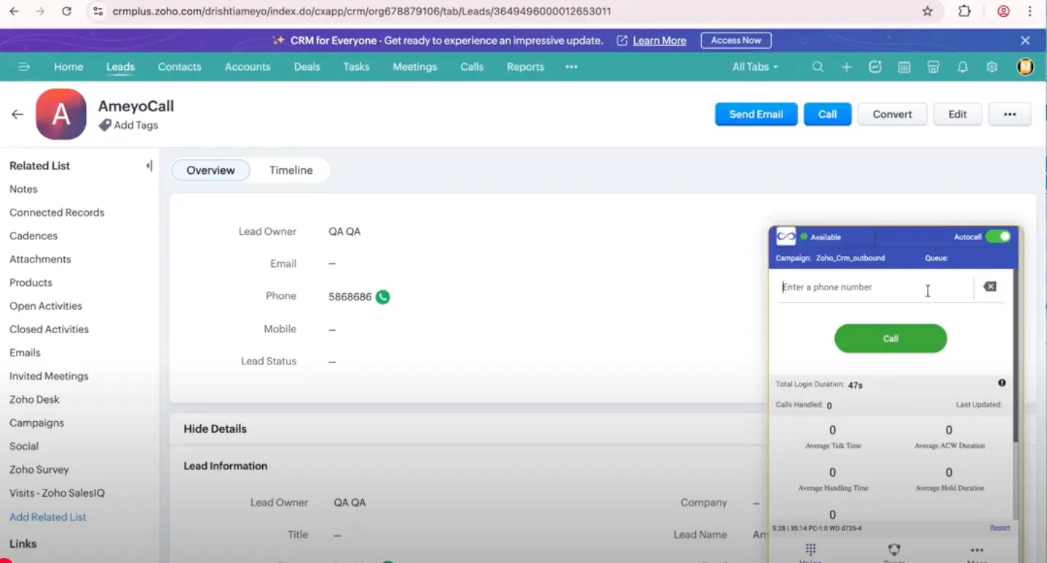Open the more actions ellipsis button beside Edit
This screenshot has height=563, width=1047.
click(1009, 114)
